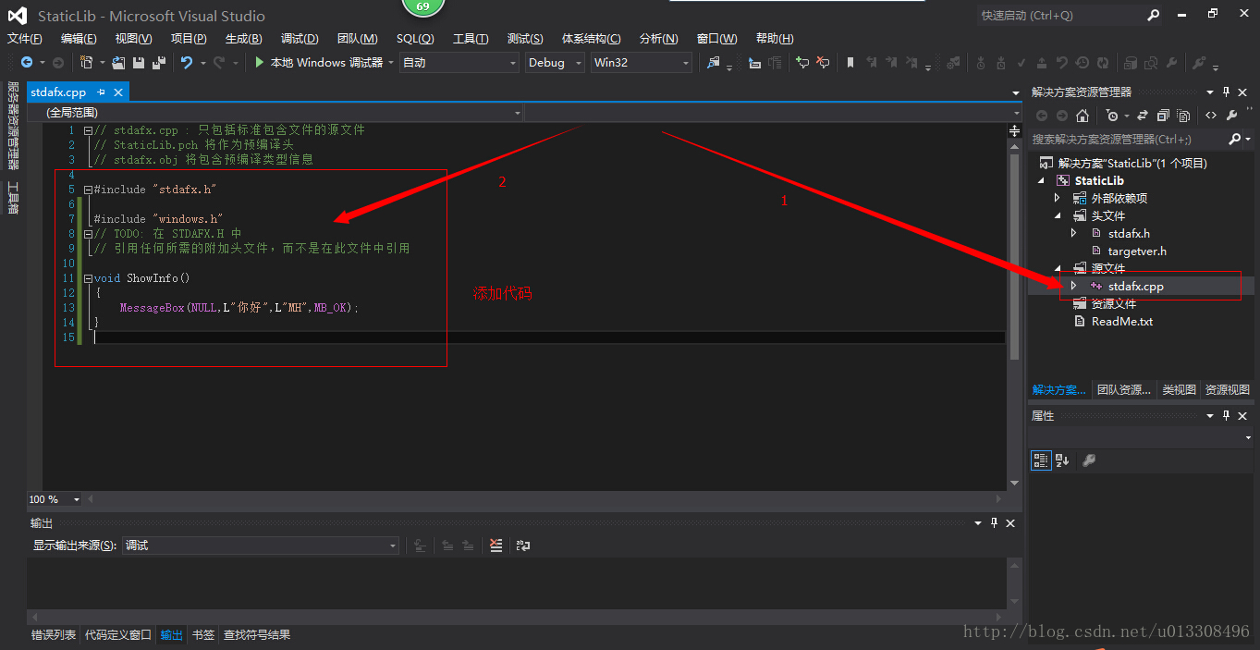
Task: Open the 工具(T) Tools menu
Action: [471, 39]
